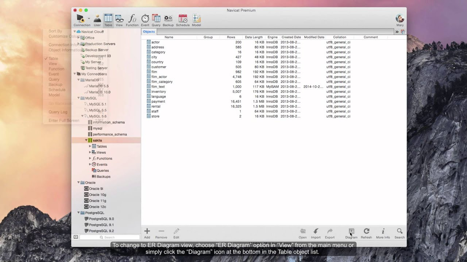This screenshot has width=467, height=262.
Task: Click the bottom-right Search magnifier icon
Action: click(x=400, y=231)
